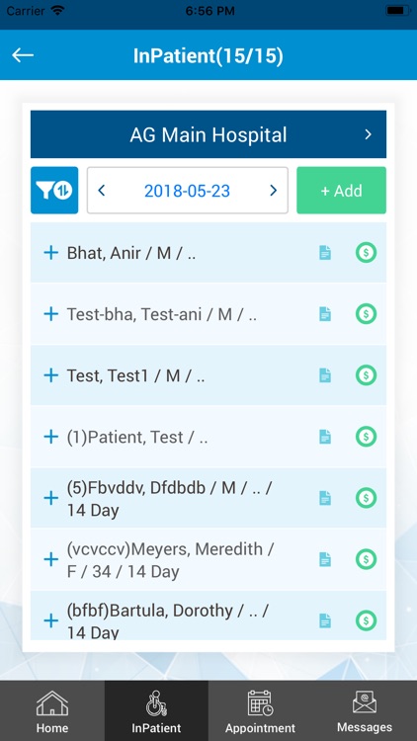
Task: Open the Messages tab
Action: pos(365,711)
